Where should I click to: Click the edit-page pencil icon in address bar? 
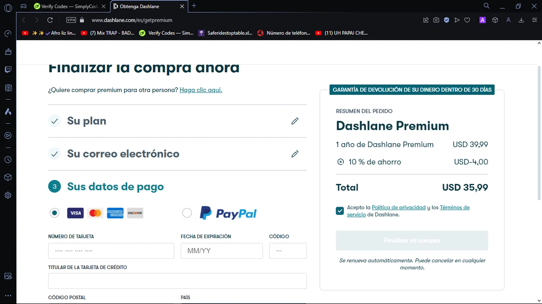[x=426, y=20]
